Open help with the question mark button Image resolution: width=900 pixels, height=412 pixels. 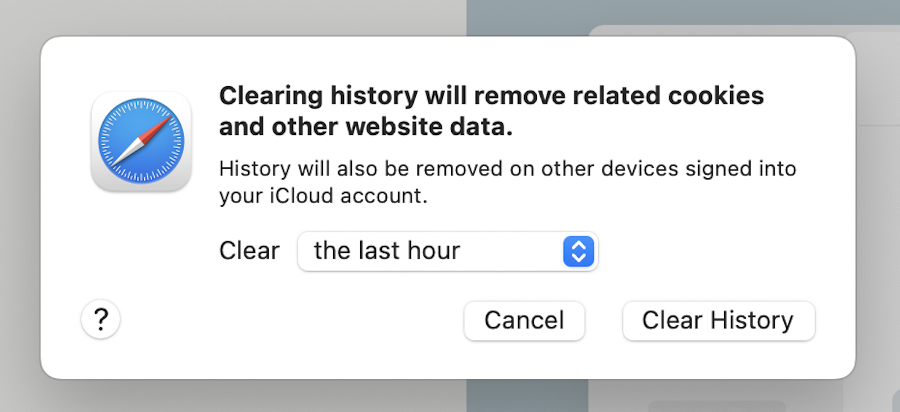pyautogui.click(x=101, y=320)
